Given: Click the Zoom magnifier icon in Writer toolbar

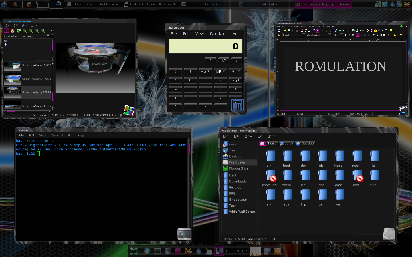Looking at the screenshot, I should pyautogui.click(x=386, y=31).
